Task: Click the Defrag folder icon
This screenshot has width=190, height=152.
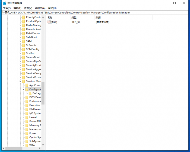Action: [30, 93]
